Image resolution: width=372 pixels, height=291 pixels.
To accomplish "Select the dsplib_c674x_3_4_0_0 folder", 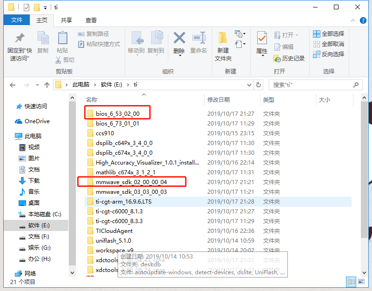I will point(124,153).
